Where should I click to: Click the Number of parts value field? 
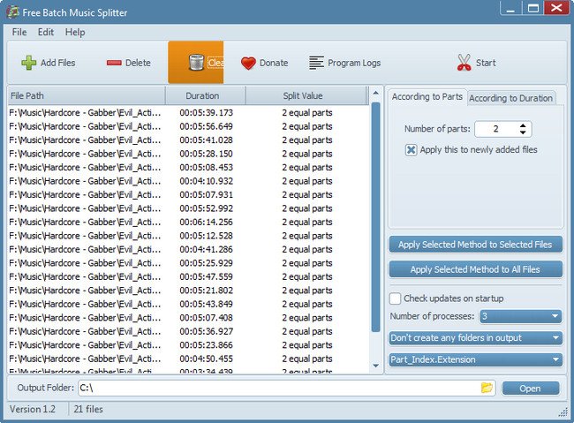pos(496,129)
